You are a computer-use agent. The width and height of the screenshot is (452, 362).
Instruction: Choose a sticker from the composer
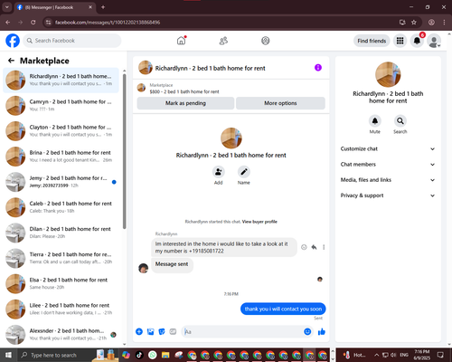(162, 332)
